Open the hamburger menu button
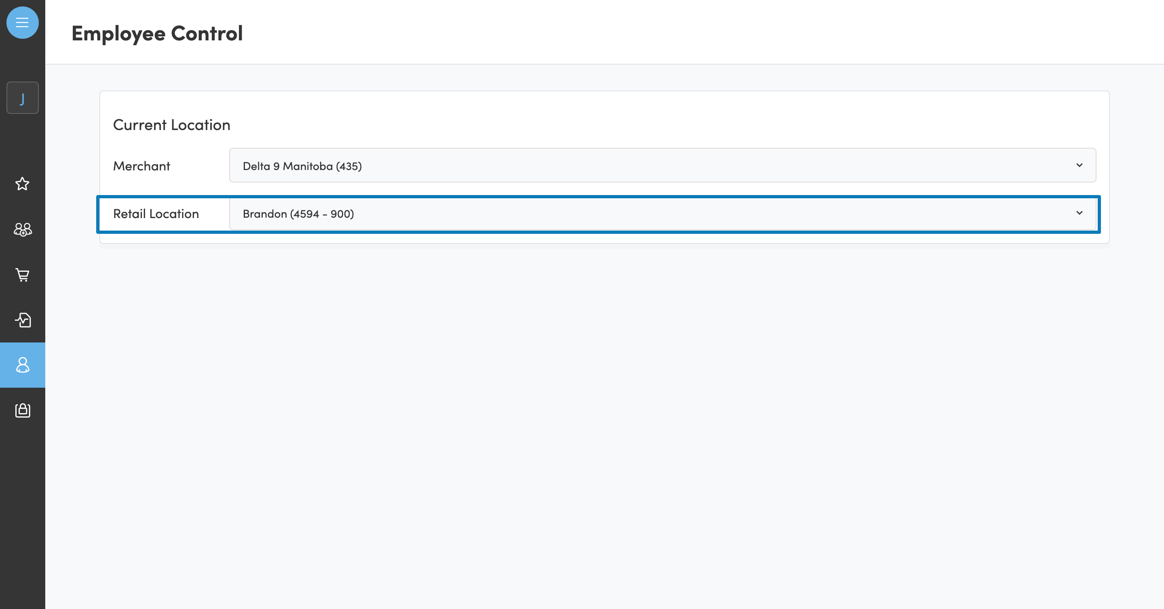 (x=22, y=23)
